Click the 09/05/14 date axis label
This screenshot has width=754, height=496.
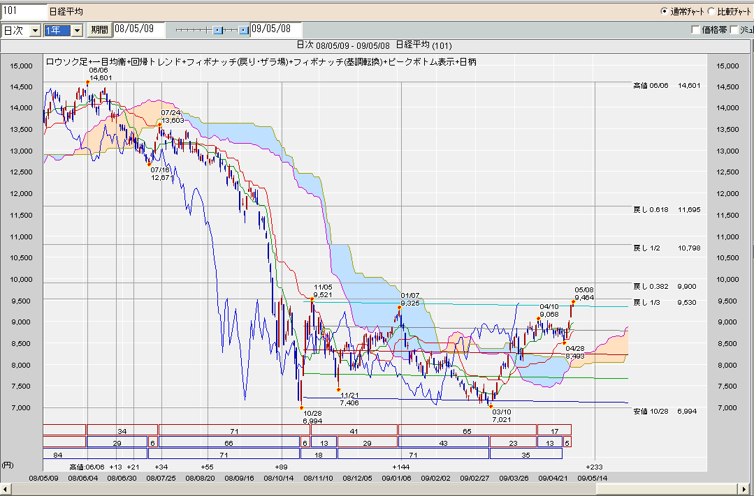point(593,479)
